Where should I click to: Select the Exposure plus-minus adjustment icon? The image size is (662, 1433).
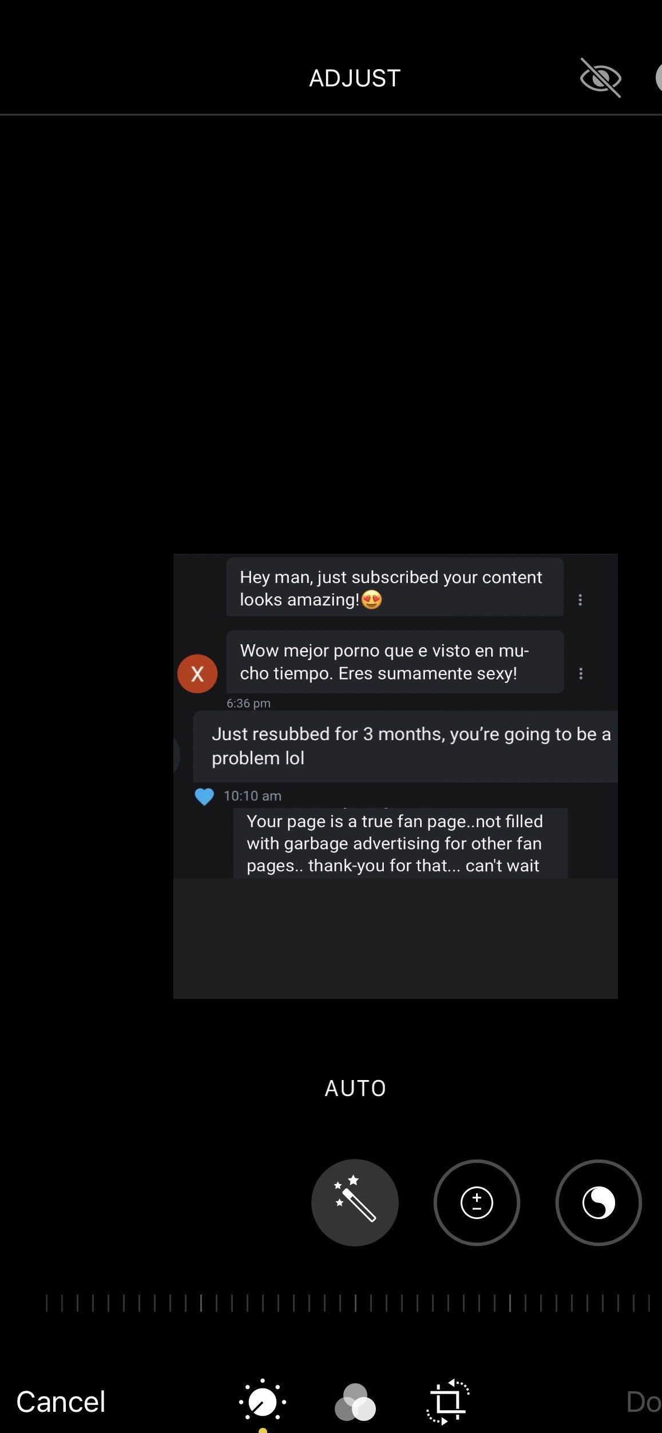[x=477, y=1202]
